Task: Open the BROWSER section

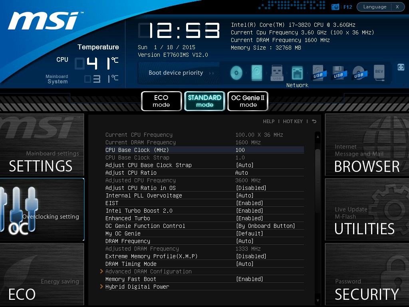Action: coord(367,145)
